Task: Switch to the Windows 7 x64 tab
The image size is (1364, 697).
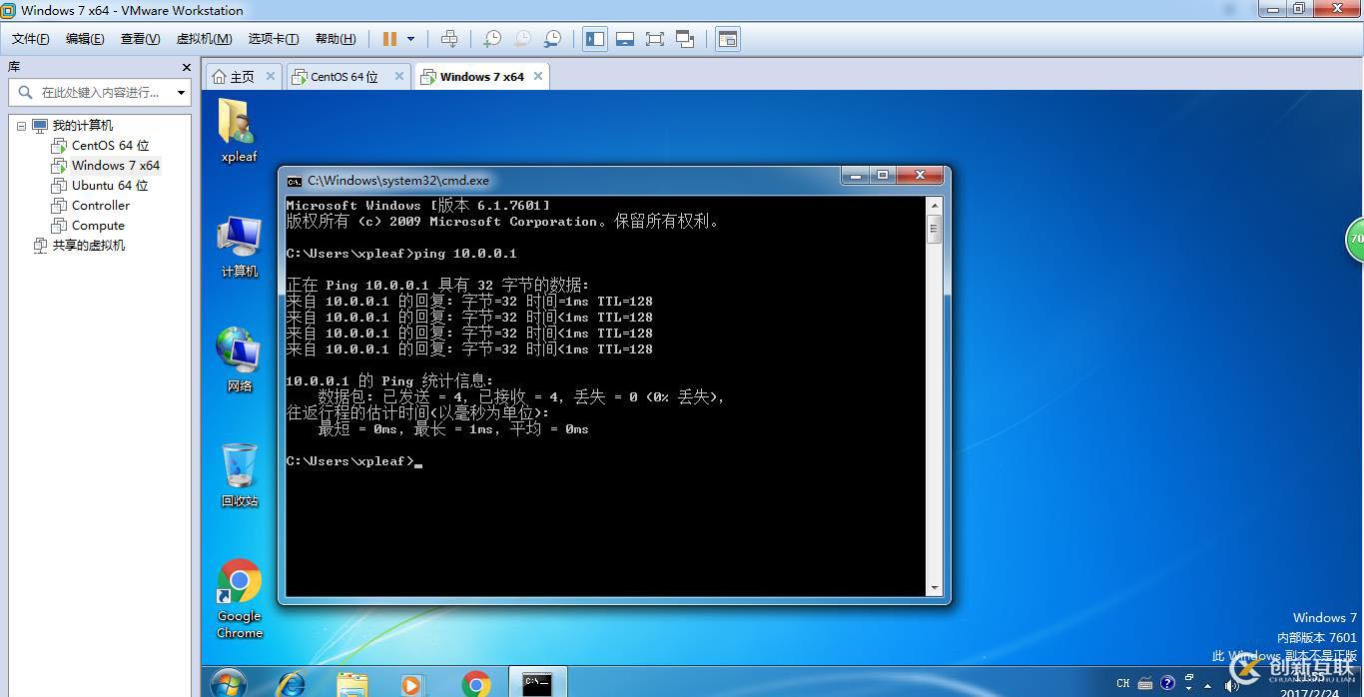Action: (x=481, y=77)
